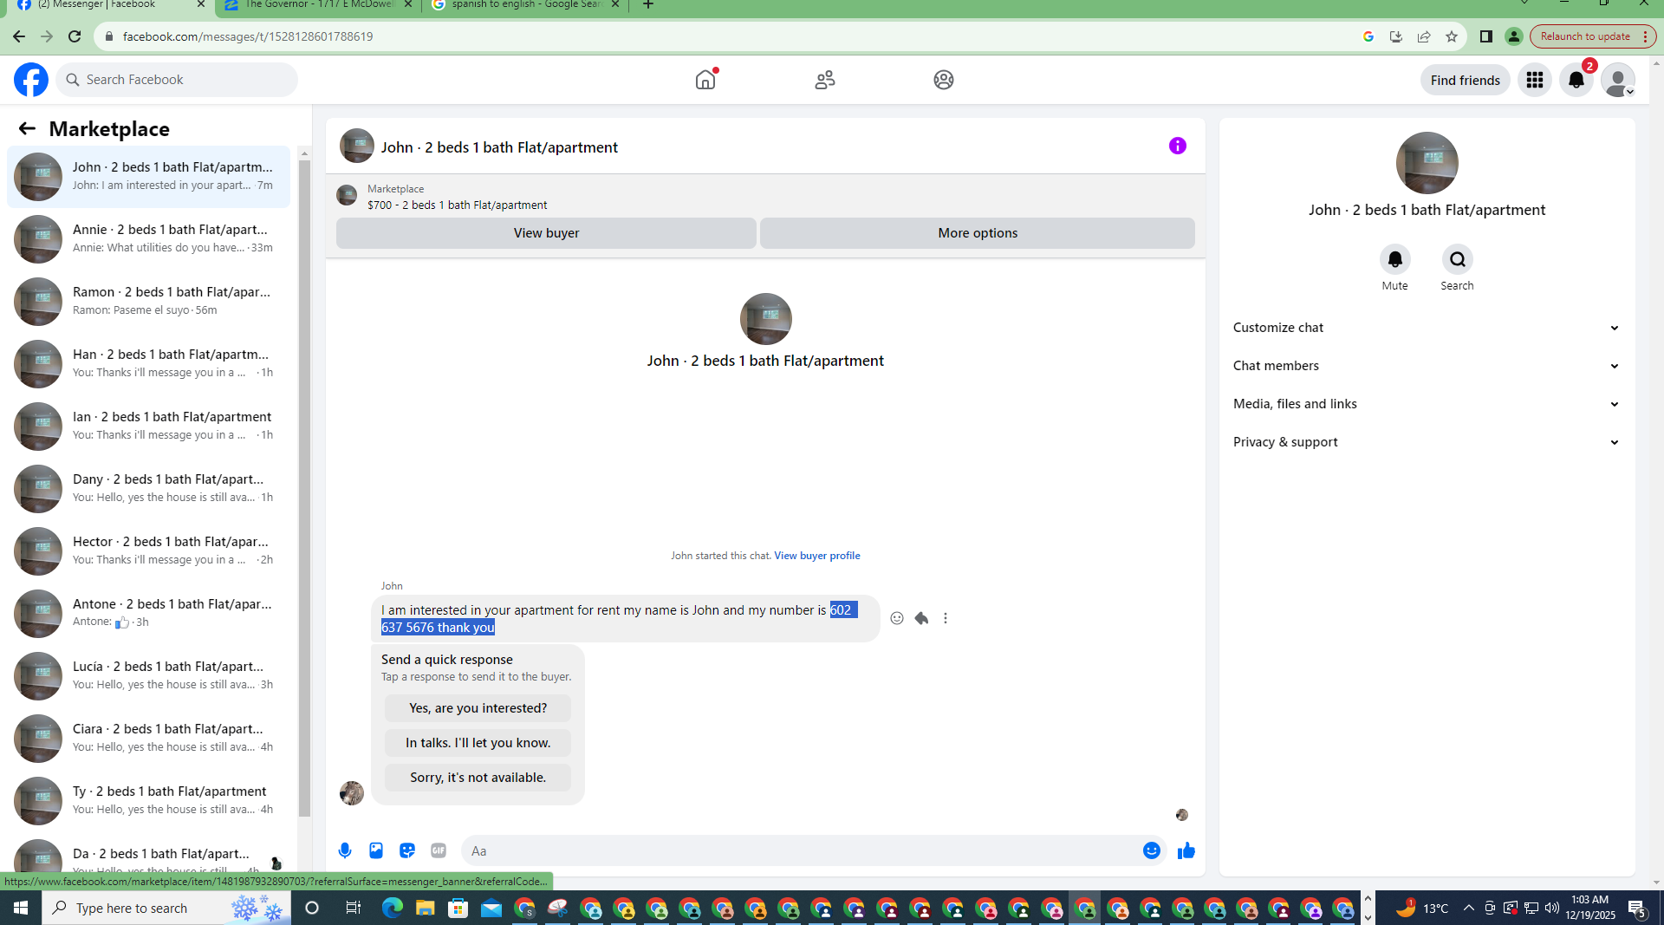The image size is (1664, 925).
Task: Choose a sticker icon
Action: point(407,850)
